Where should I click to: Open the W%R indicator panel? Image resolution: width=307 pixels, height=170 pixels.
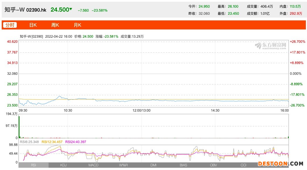(x=124, y=165)
